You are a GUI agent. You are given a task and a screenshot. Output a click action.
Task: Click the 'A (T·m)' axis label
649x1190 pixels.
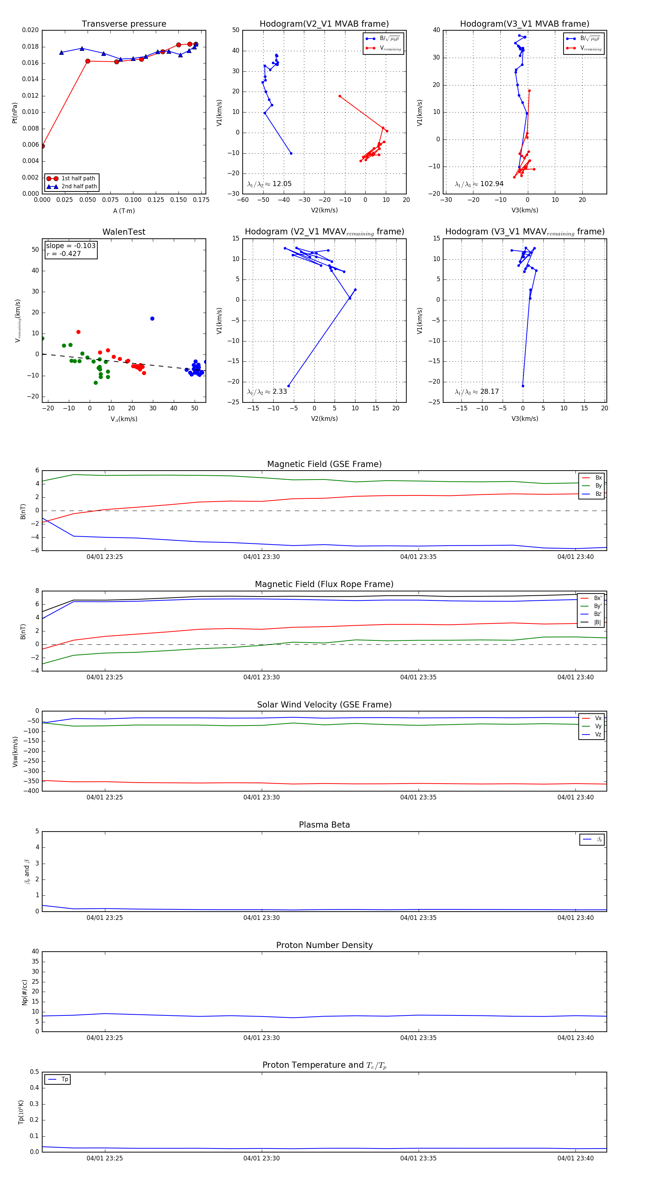124,211
